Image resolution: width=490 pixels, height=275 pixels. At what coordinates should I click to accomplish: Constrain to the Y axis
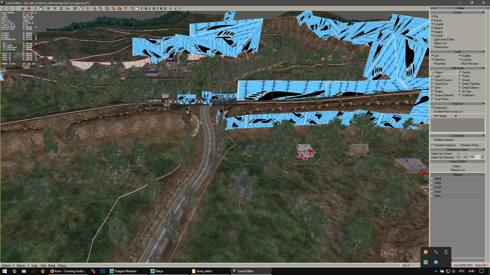tap(55, 8)
